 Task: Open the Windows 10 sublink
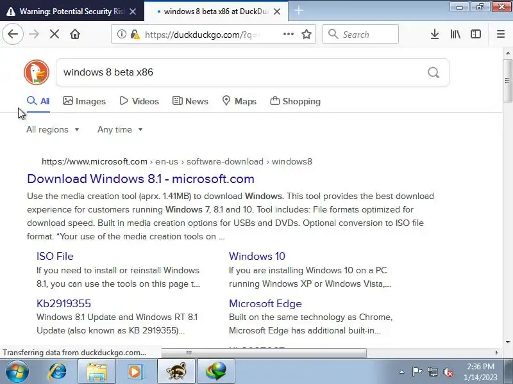point(257,257)
